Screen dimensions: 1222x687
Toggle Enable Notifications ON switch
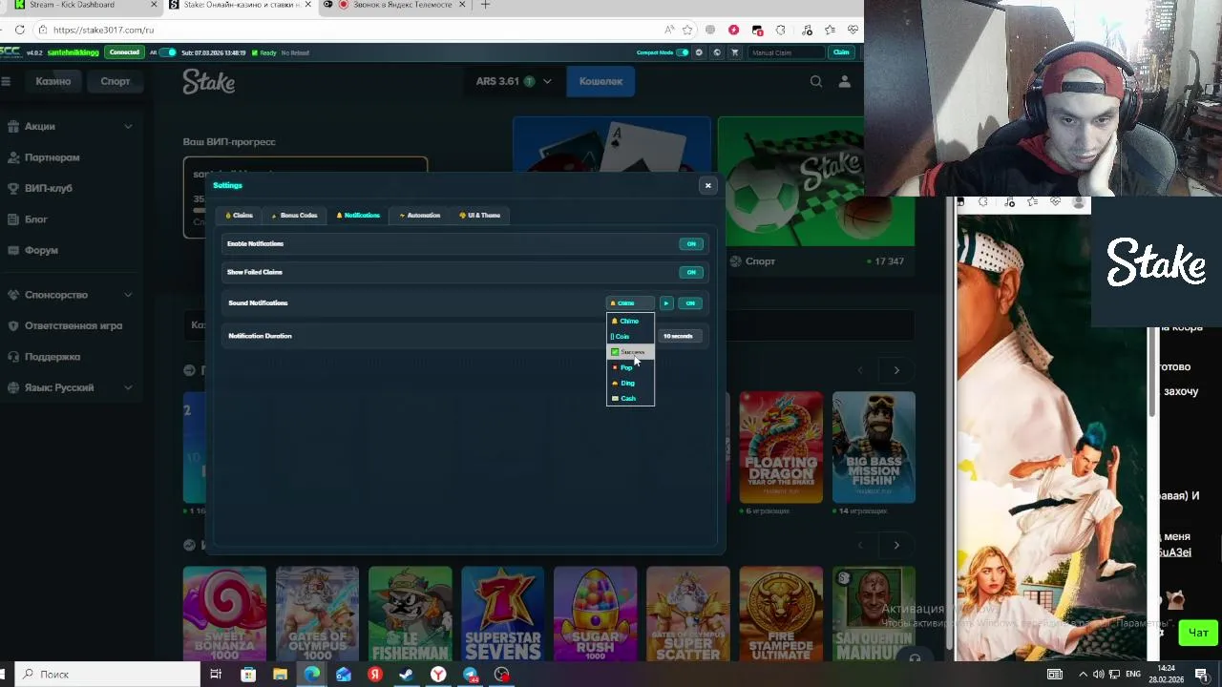tap(691, 244)
